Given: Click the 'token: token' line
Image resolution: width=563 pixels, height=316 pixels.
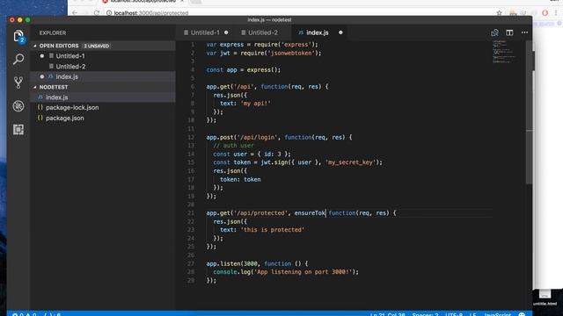Looking at the screenshot, I should pyautogui.click(x=240, y=179).
